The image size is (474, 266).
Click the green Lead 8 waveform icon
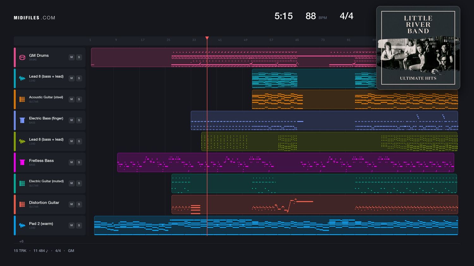coord(22,141)
